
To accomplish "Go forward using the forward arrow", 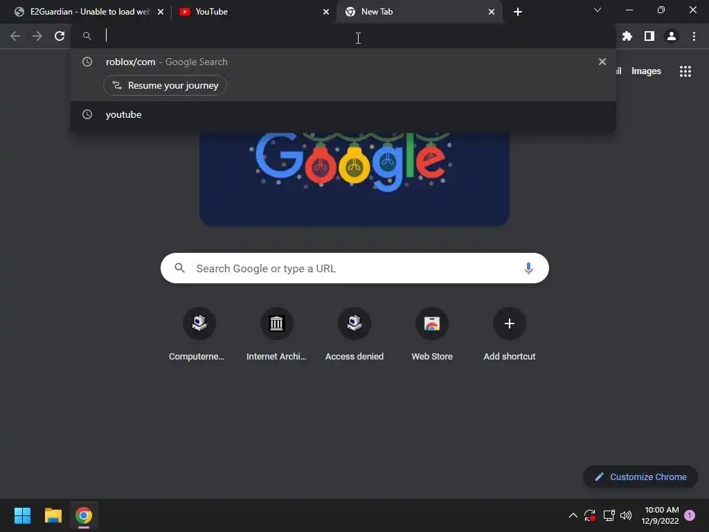I will (x=37, y=36).
